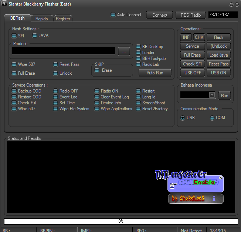Image resolution: width=241 pixels, height=232 pixels.
Task: Click the green Enable label in popup
Action: [x=204, y=182]
